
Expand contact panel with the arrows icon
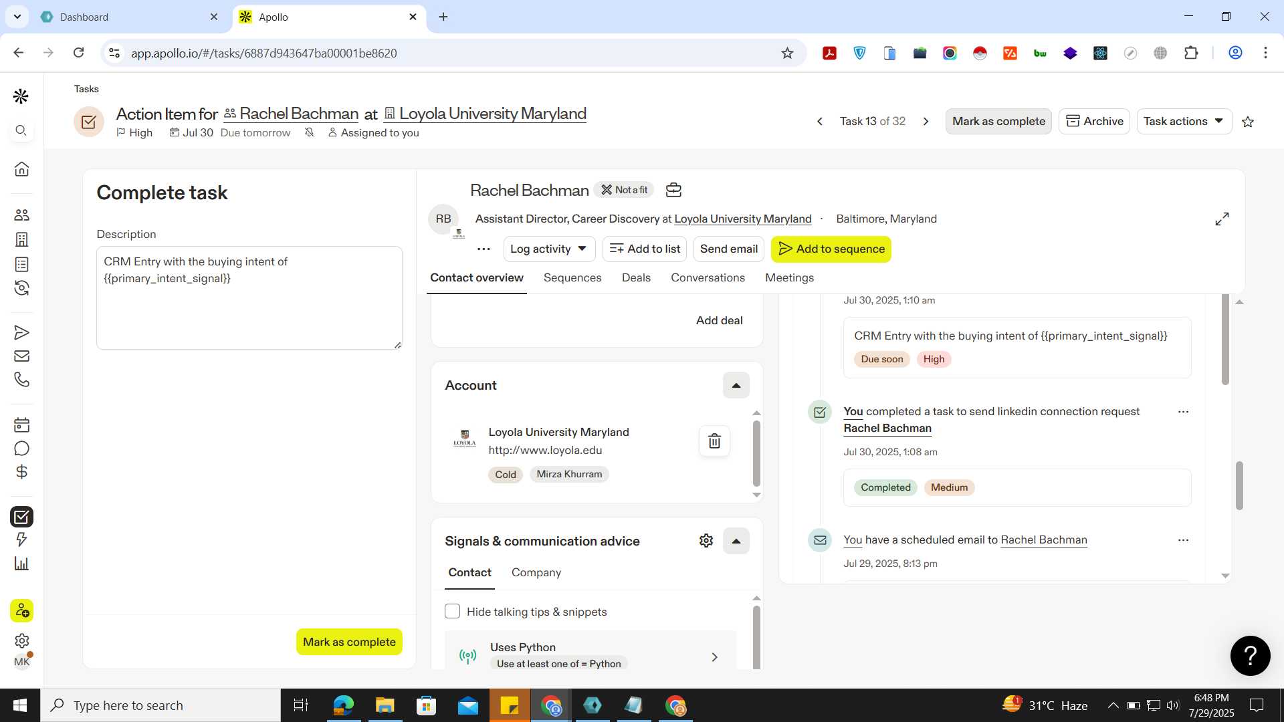(x=1222, y=219)
